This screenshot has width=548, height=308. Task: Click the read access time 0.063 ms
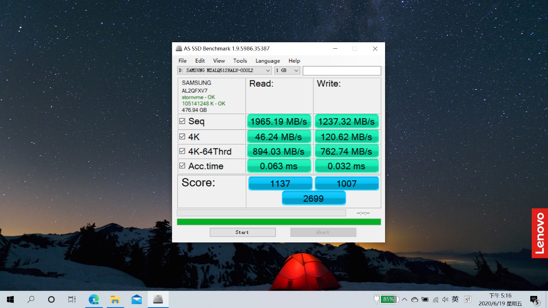pos(279,166)
